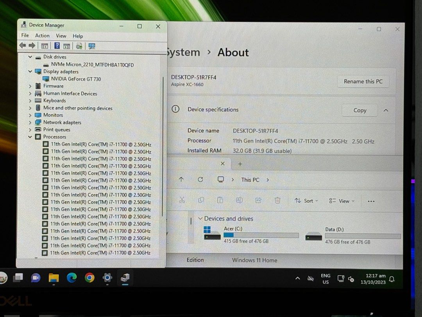Open the See more three-dots menu
Viewport: 422px width, 317px height.
(371, 201)
